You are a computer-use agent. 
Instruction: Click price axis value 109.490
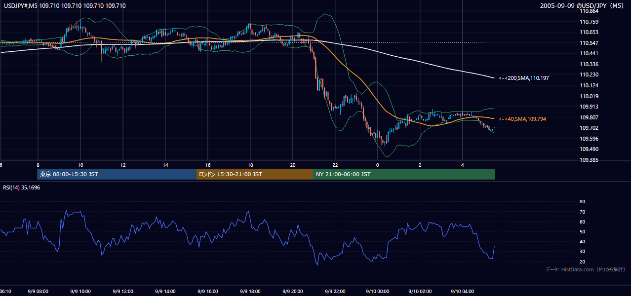[590, 149]
